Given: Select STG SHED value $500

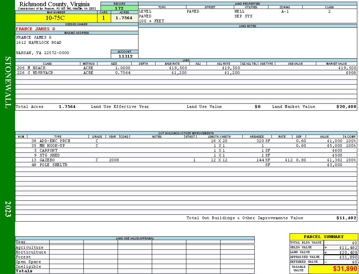Looking at the screenshot, I should [337, 155].
